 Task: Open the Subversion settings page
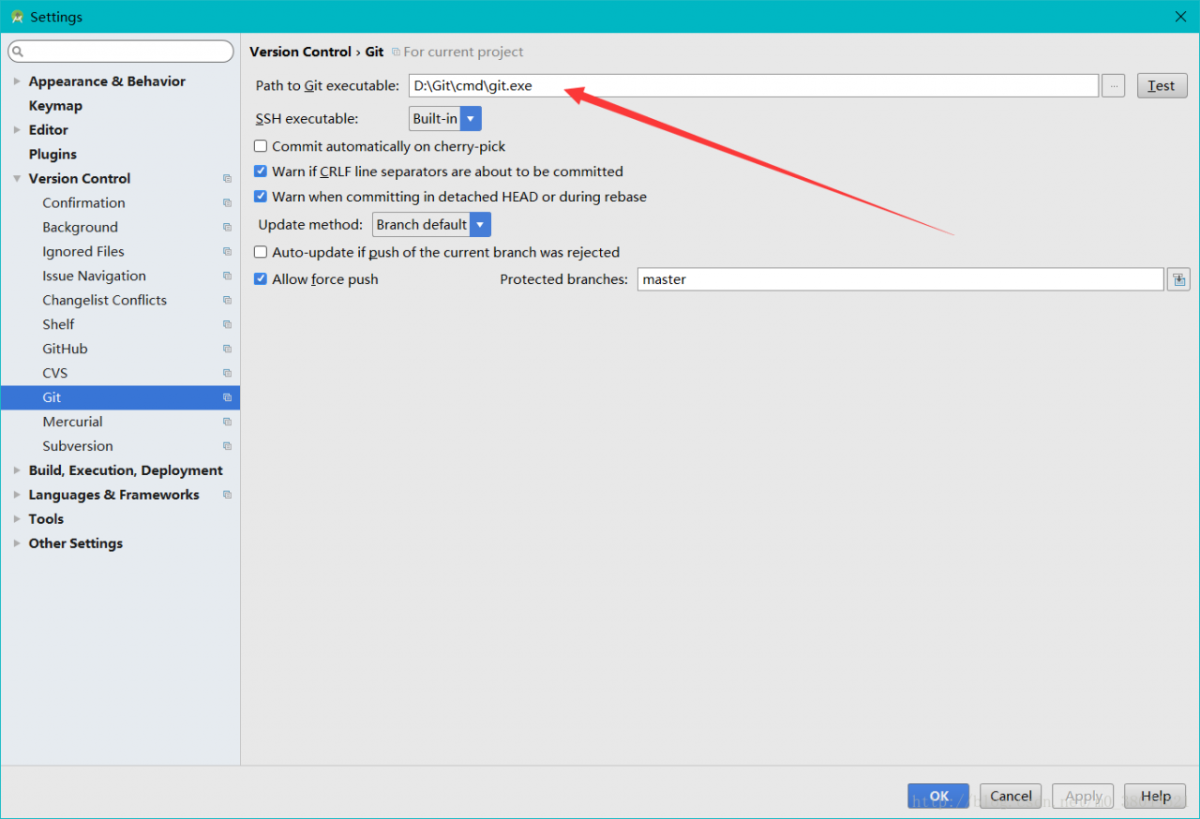click(x=78, y=446)
